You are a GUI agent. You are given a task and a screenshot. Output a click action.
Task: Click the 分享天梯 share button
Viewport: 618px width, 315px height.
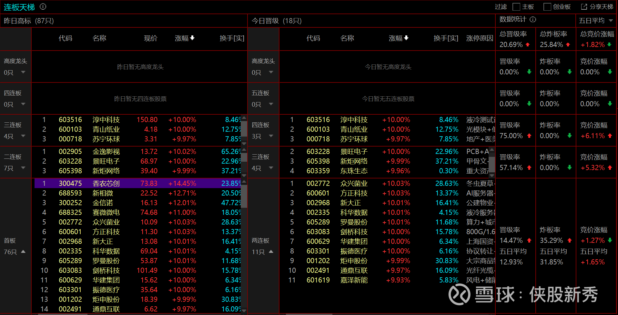pyautogui.click(x=597, y=7)
